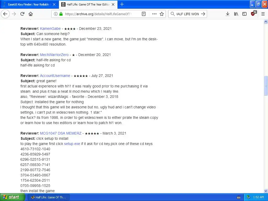Click the on-screen keyboard tray icon
This screenshot has height=201, width=268.
[239, 197]
